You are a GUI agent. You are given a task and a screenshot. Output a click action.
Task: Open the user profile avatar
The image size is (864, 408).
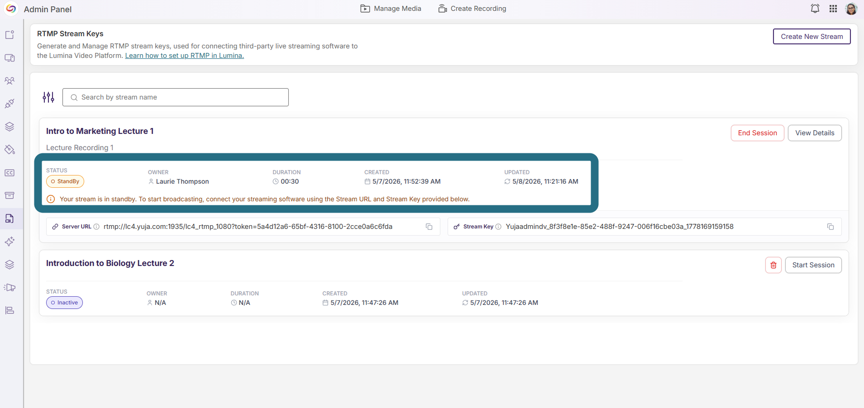pos(851,9)
